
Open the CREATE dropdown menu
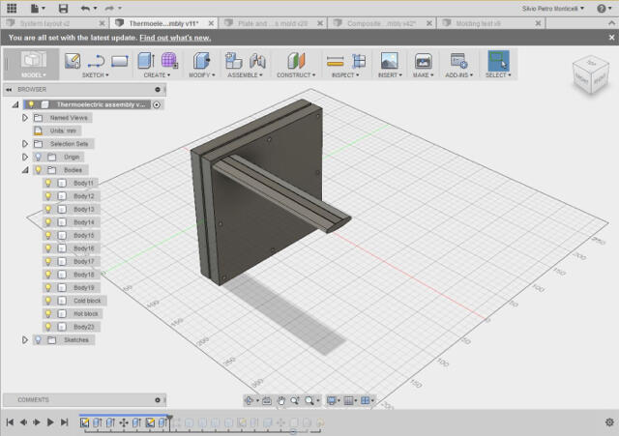(157, 75)
